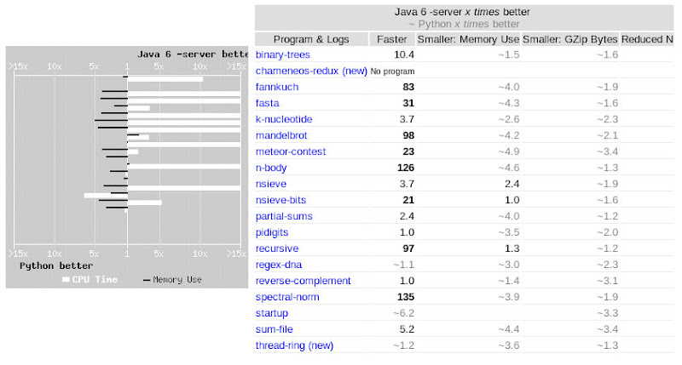Click Smaller: GZip Bytes column header
This screenshot has height=365, width=682.
[569, 39]
